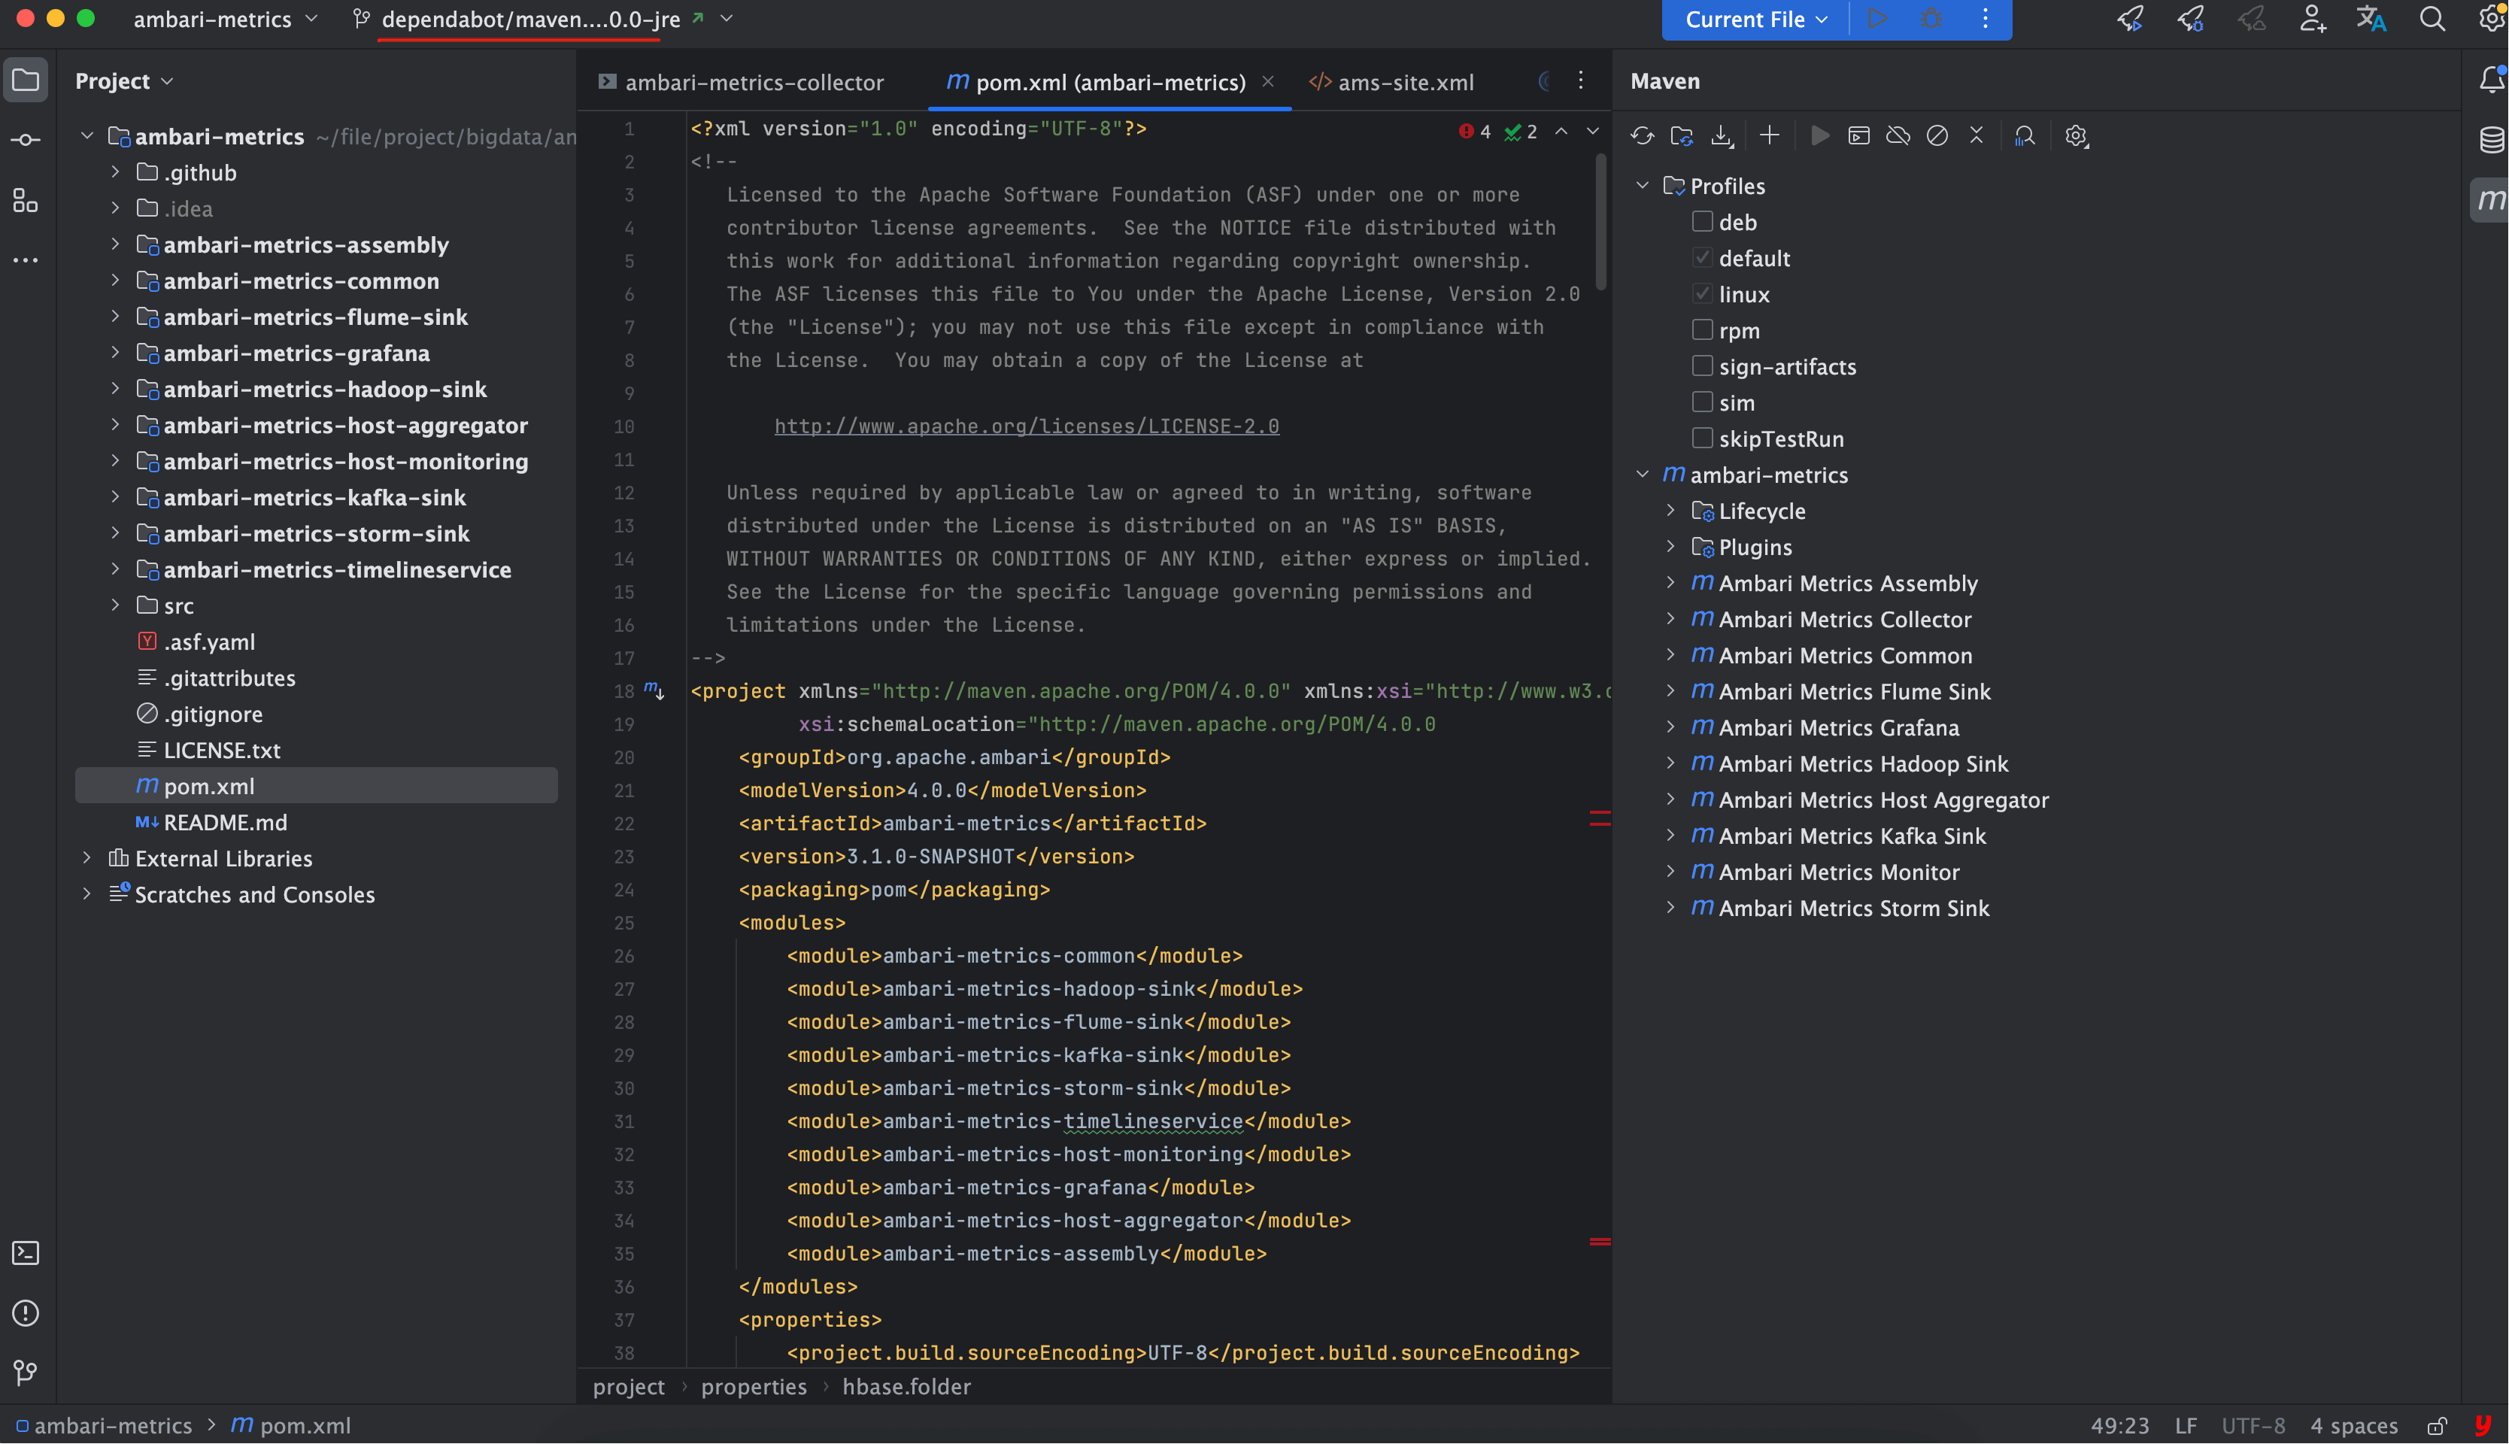Go to next highlighted error arrow in editor
2509x1444 pixels.
pos(1593,131)
